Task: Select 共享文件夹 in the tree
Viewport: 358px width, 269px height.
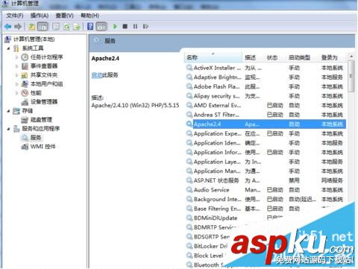Action: (44, 75)
